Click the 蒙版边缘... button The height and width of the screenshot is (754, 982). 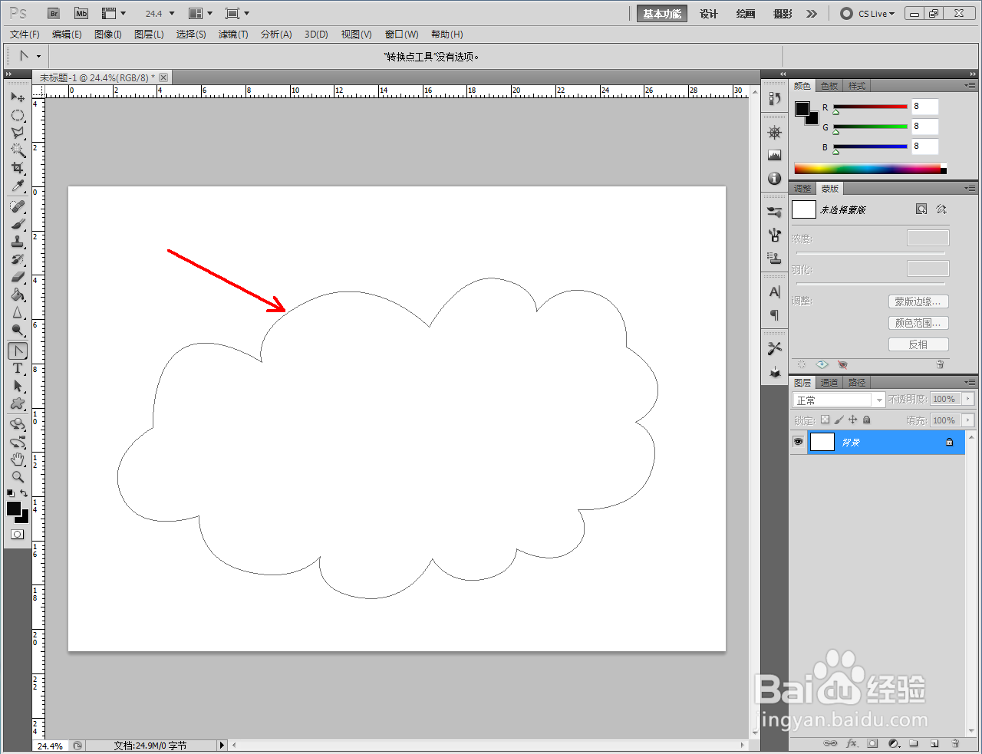(x=918, y=301)
